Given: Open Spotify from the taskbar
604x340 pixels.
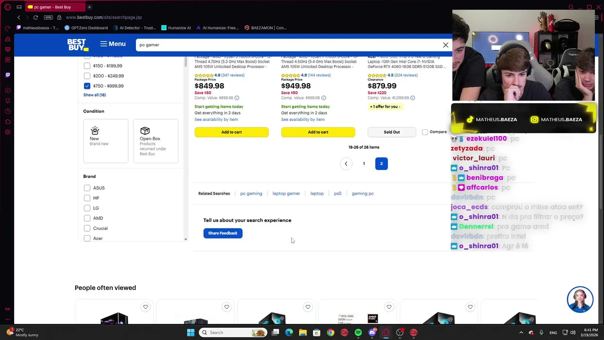Looking at the screenshot, I should point(358,332).
